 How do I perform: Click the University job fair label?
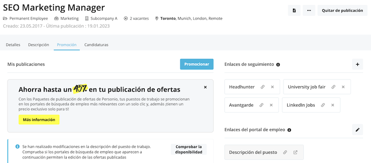(307, 87)
